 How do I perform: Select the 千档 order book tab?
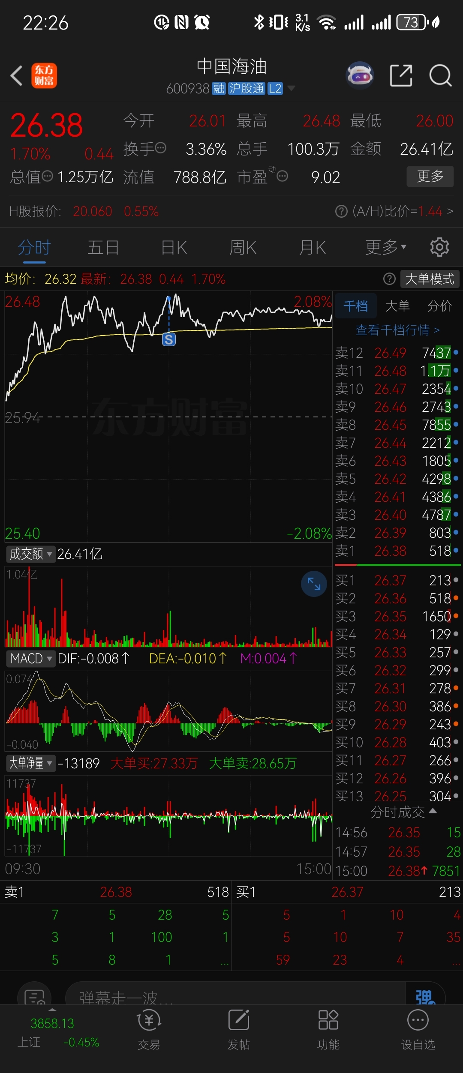[x=355, y=306]
